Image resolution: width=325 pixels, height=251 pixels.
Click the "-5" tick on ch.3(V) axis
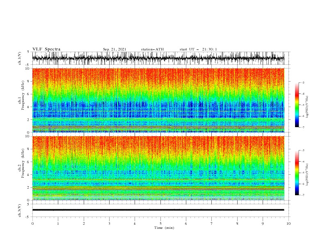point(28,217)
